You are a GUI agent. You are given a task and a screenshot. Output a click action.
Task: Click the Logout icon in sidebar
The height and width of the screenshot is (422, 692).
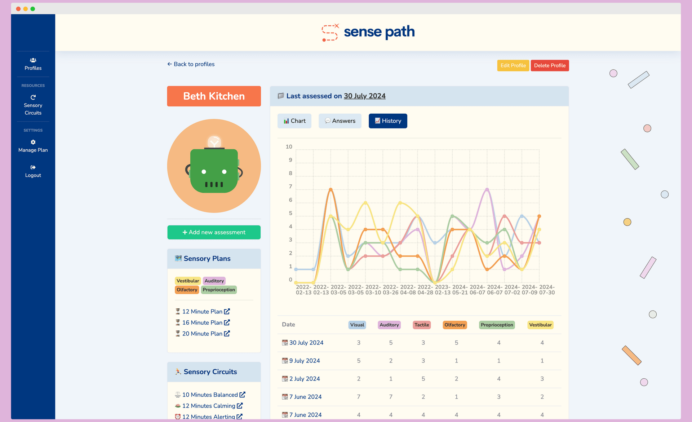[33, 167]
